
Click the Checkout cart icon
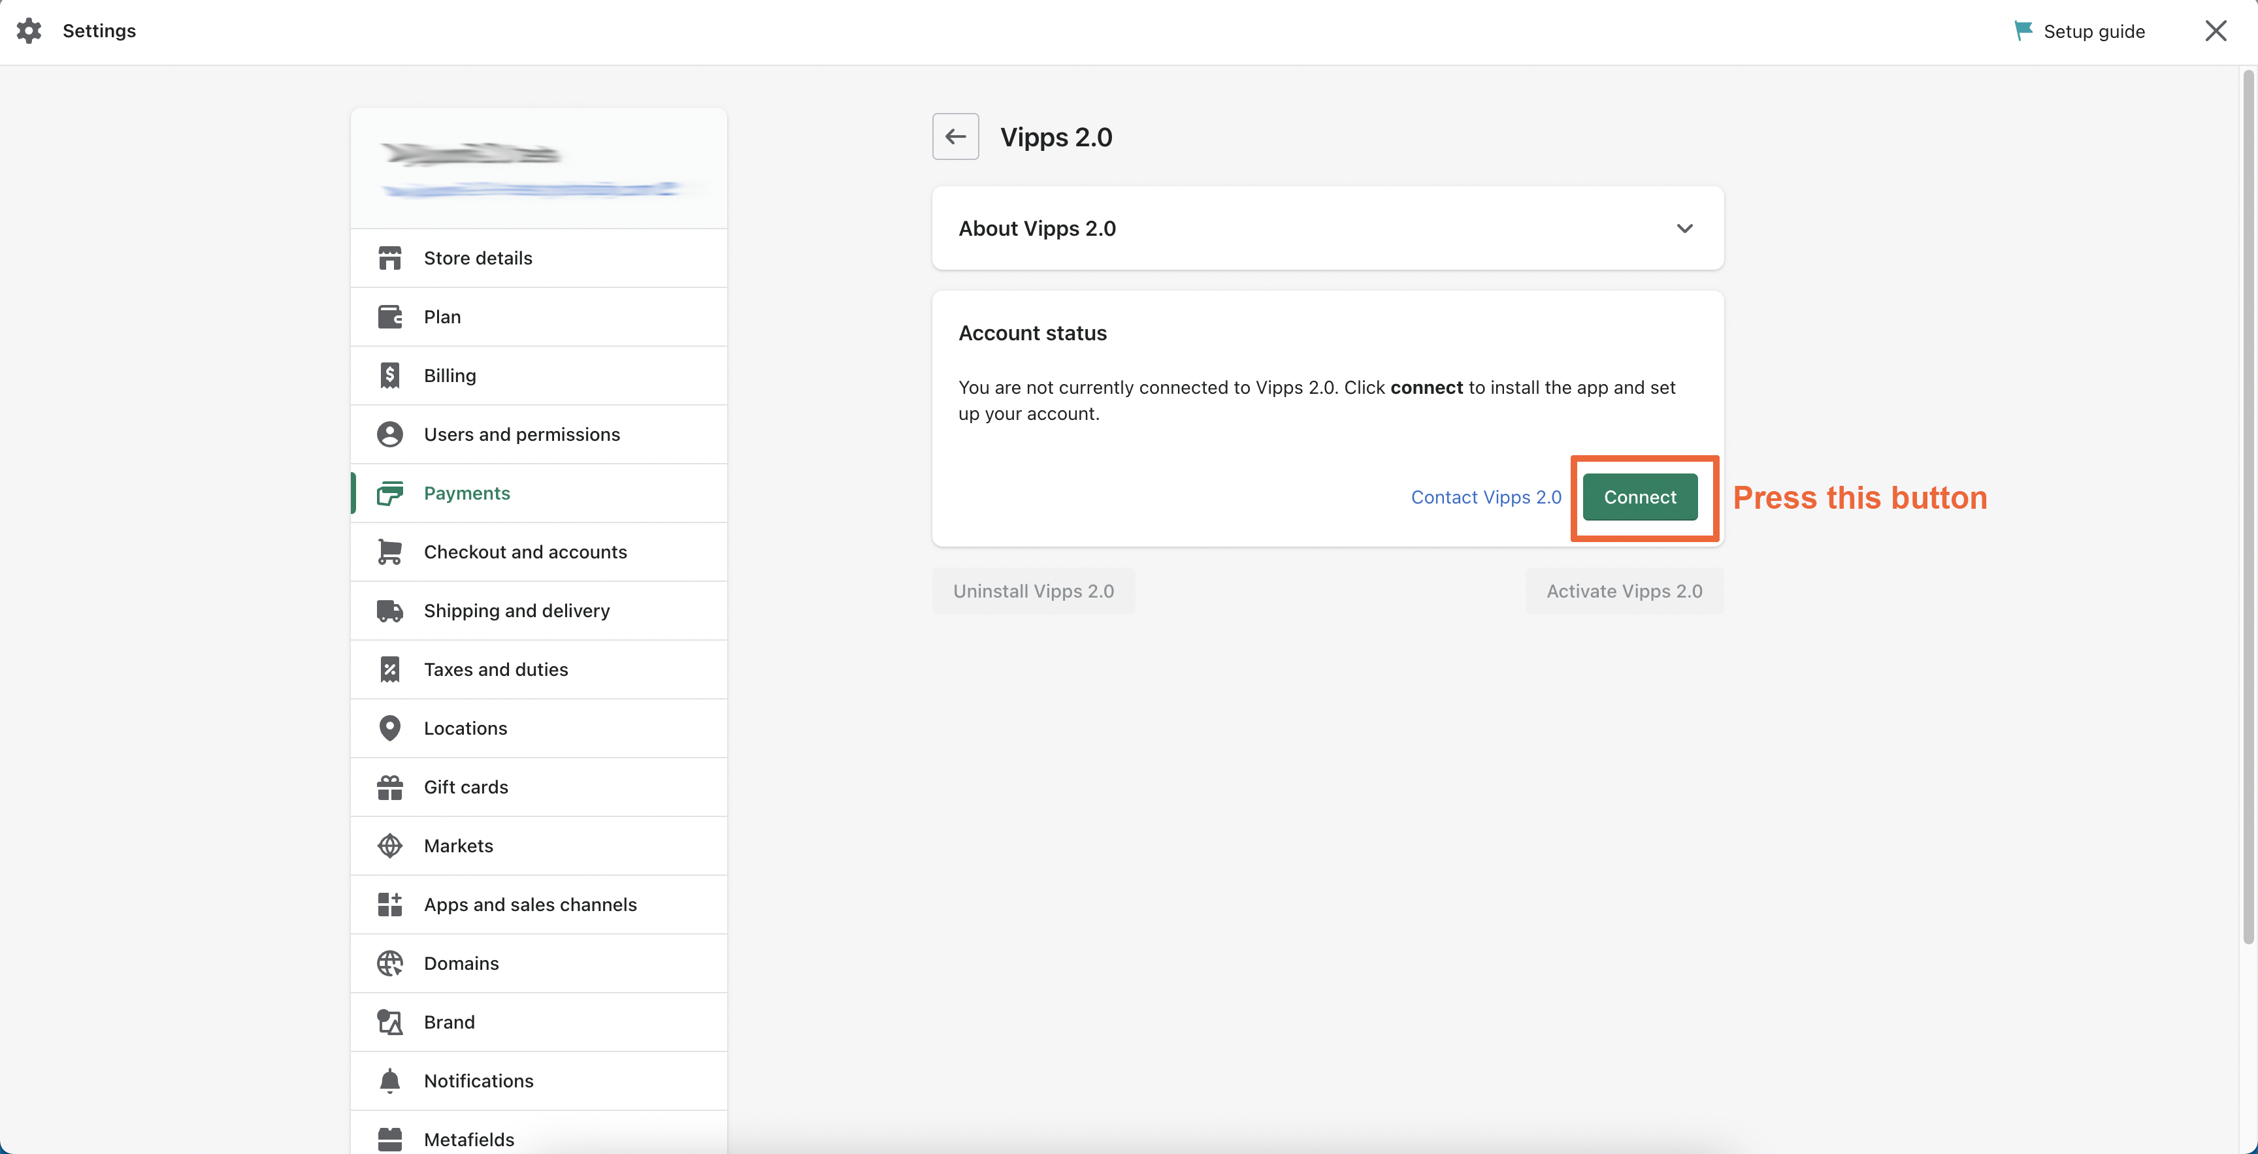click(390, 552)
